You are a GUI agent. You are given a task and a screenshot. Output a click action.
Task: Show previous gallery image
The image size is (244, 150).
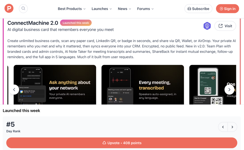point(14,89)
